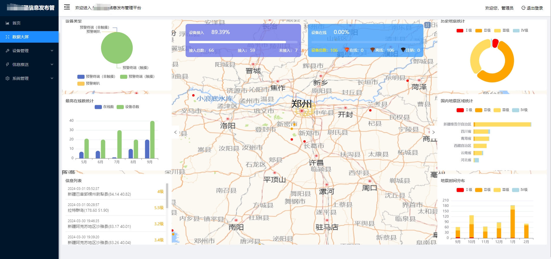Click the brown 离线 device marker icon
This screenshot has height=259, width=551.
pos(373,50)
